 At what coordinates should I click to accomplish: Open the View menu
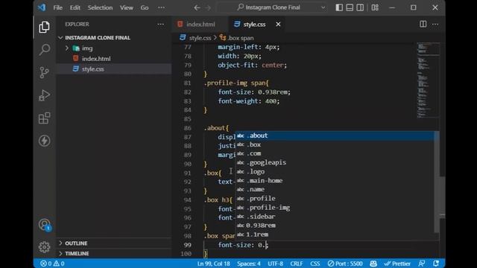click(126, 7)
